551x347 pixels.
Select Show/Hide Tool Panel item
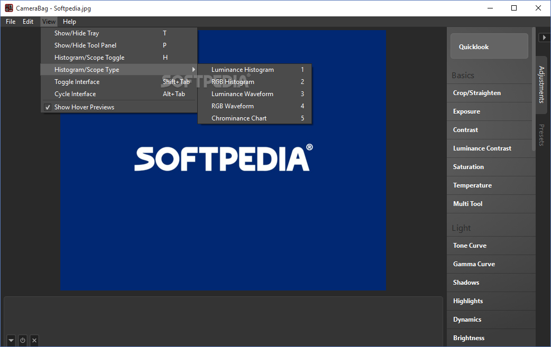click(119, 45)
